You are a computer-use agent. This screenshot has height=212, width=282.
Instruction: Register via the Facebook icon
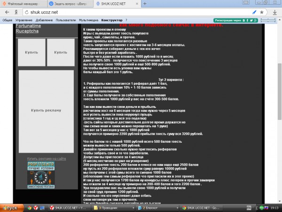(248, 20)
